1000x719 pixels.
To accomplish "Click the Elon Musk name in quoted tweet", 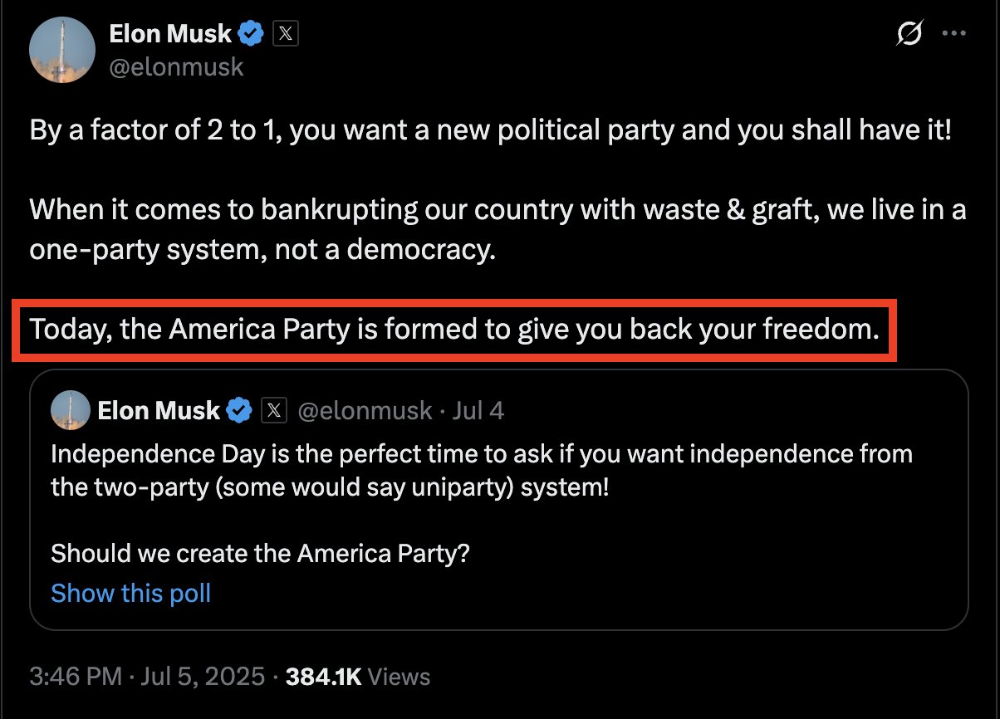I will (x=159, y=410).
